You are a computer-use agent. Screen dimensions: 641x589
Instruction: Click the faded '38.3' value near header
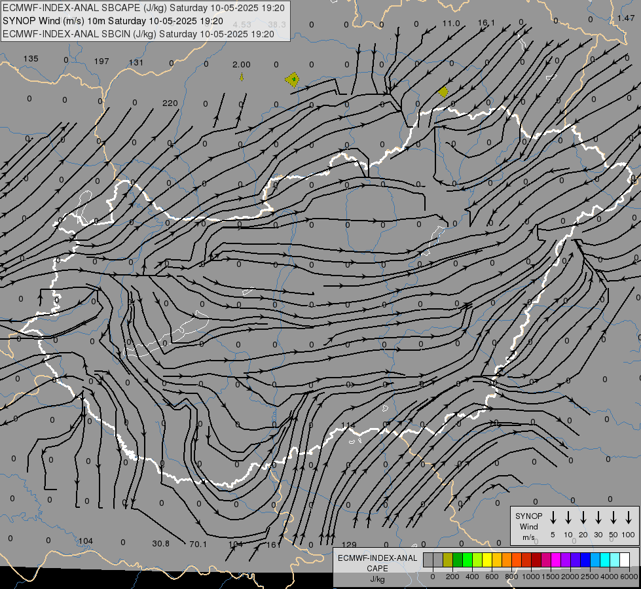tap(277, 24)
